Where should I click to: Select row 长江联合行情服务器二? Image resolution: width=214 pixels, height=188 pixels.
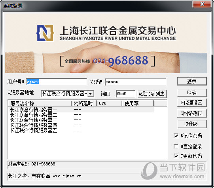click(x=81, y=115)
